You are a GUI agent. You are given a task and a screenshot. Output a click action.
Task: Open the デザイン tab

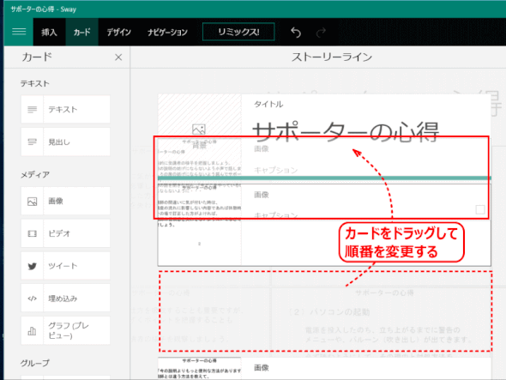coord(118,32)
